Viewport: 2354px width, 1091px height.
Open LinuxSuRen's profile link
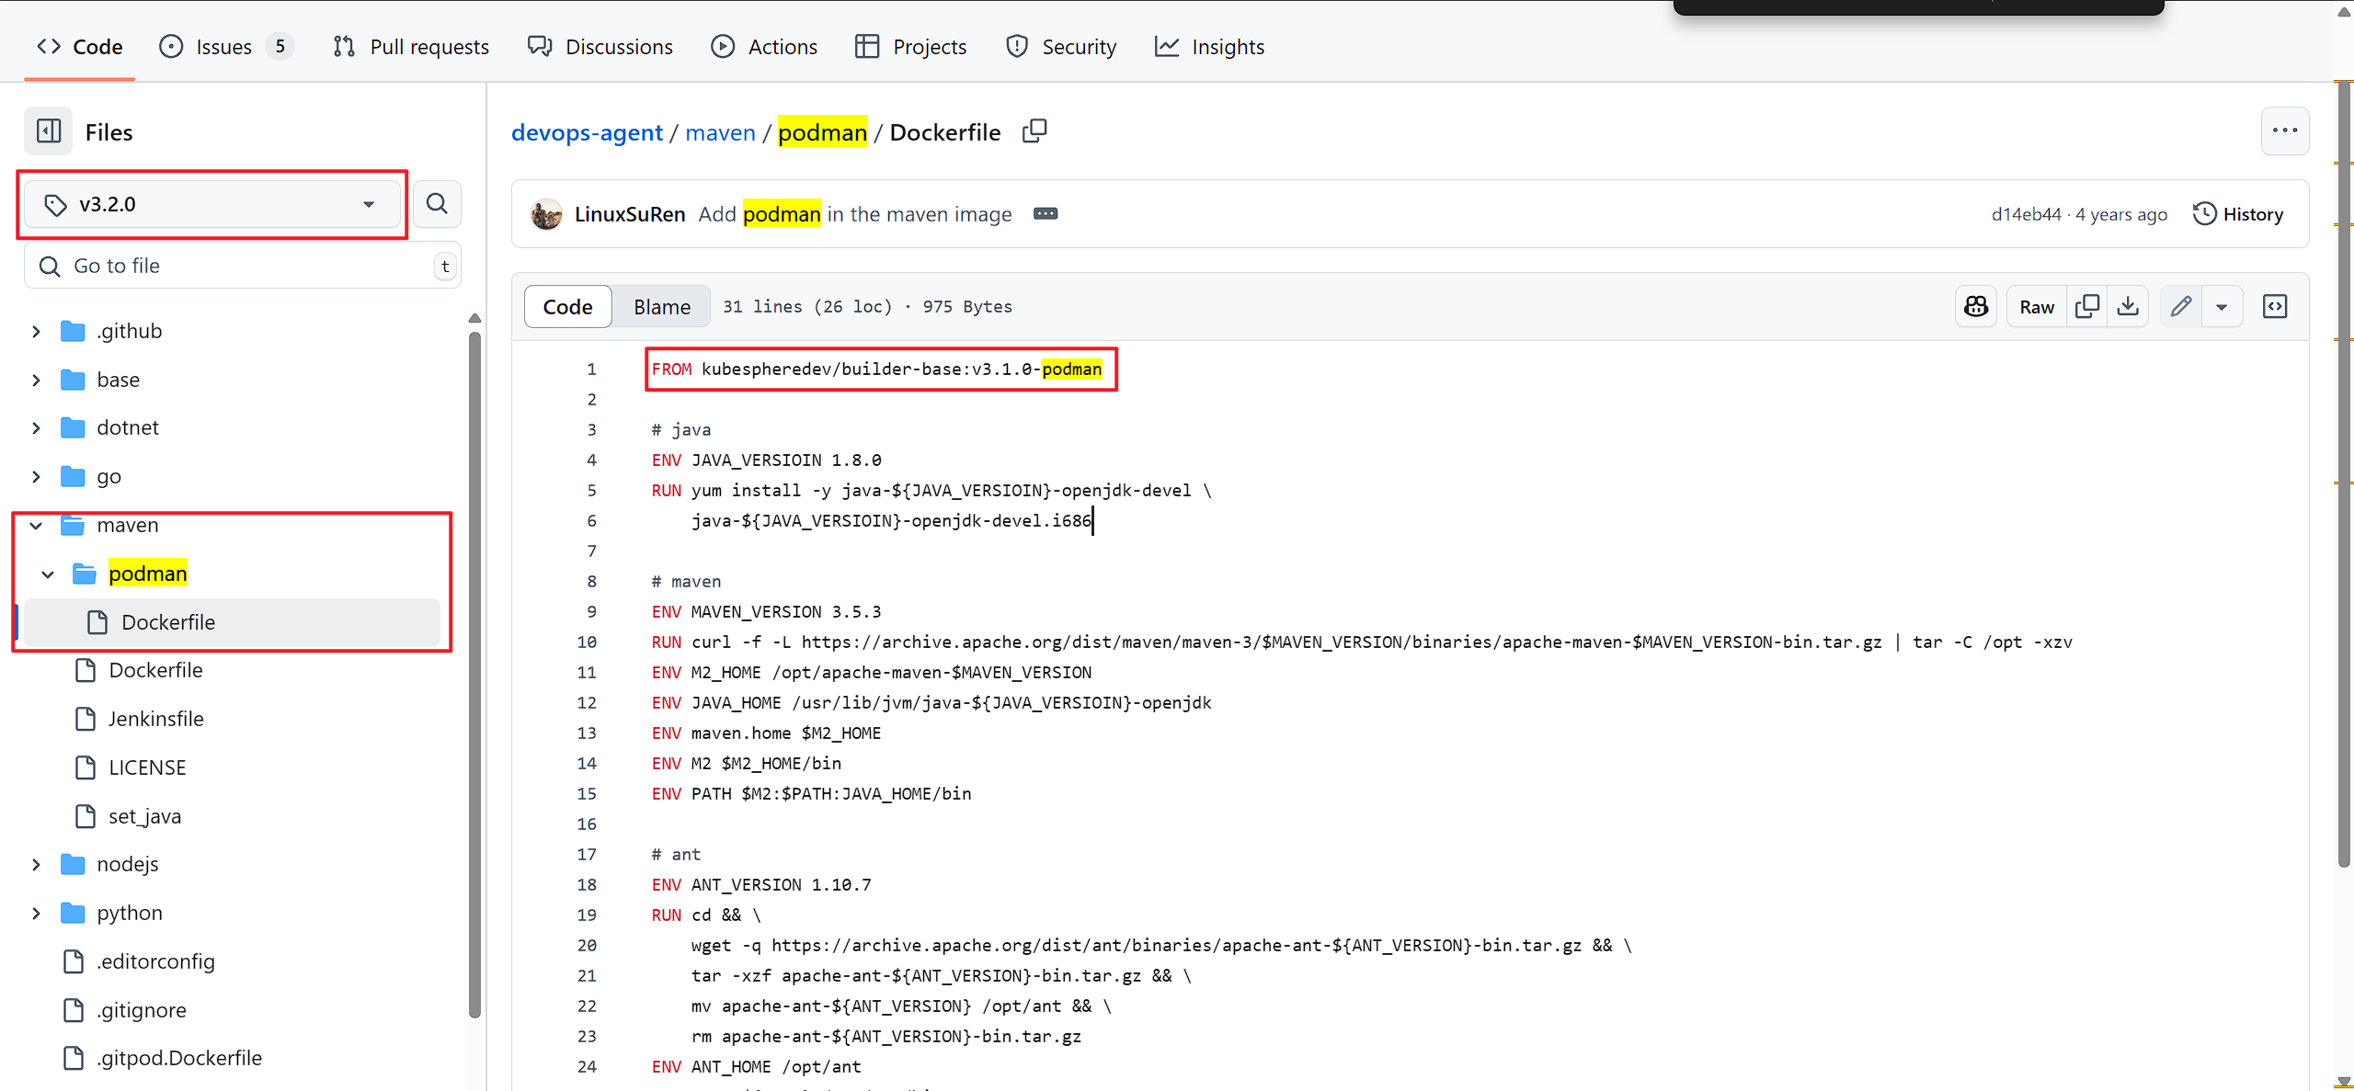(x=630, y=214)
